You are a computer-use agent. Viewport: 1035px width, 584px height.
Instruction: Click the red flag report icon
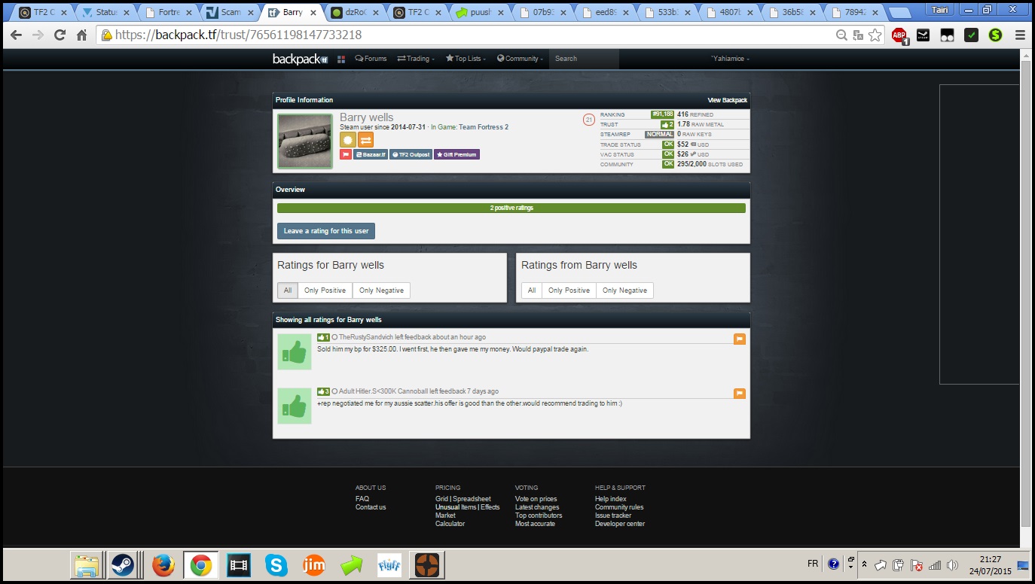346,154
